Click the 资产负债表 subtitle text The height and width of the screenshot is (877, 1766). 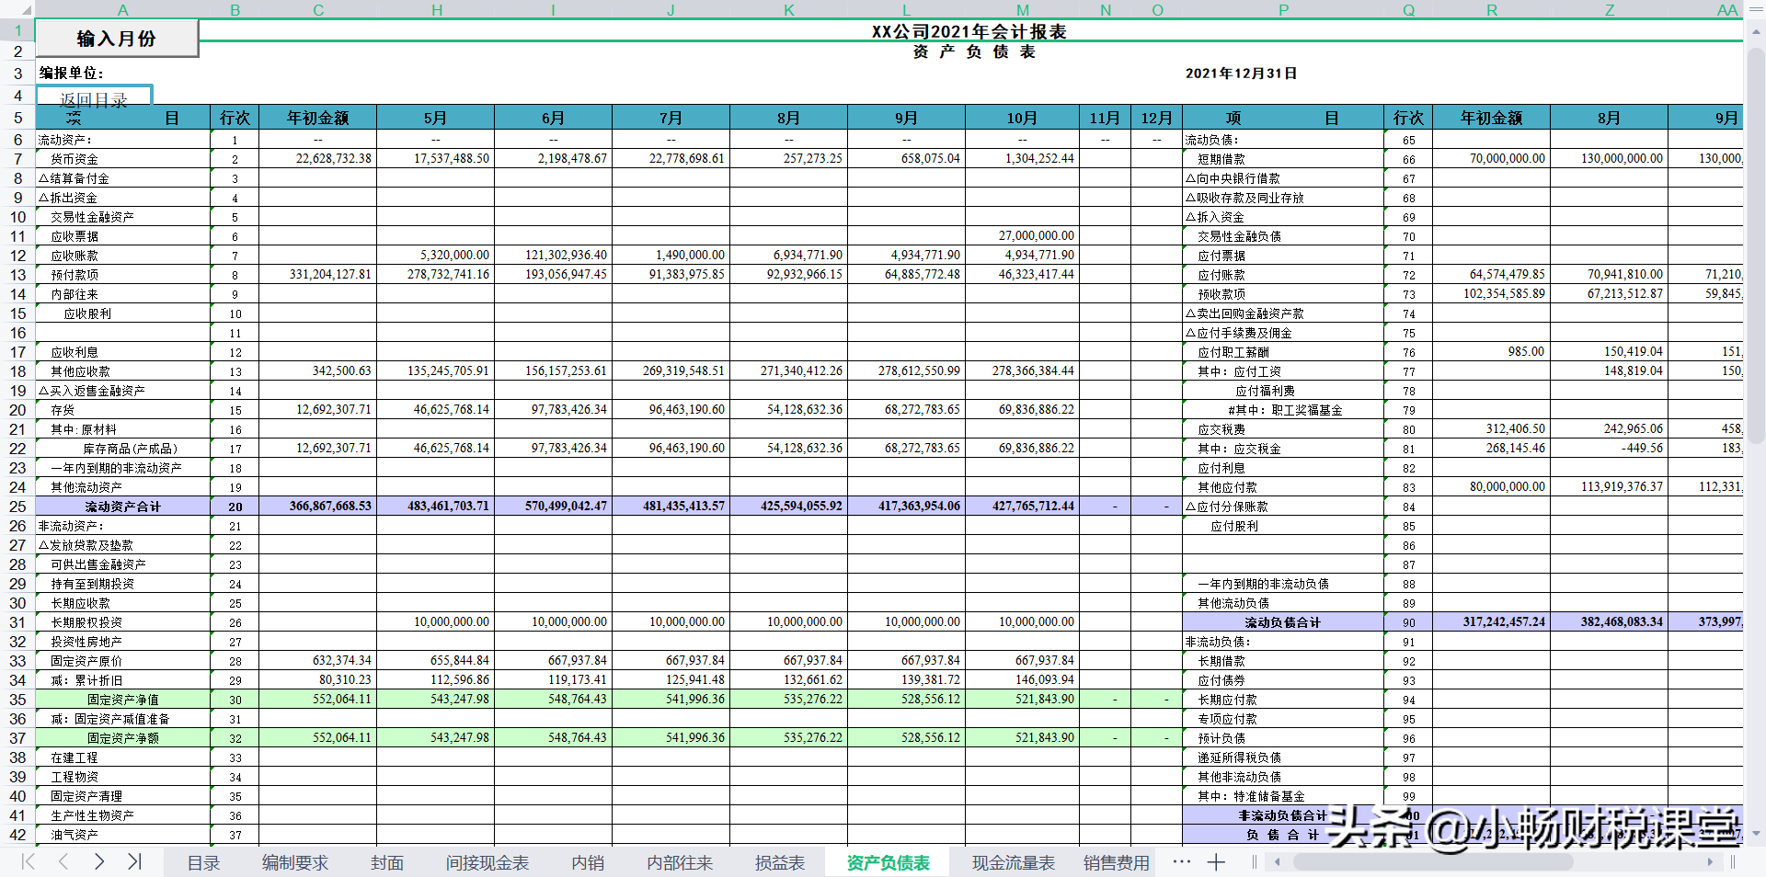[x=974, y=51]
